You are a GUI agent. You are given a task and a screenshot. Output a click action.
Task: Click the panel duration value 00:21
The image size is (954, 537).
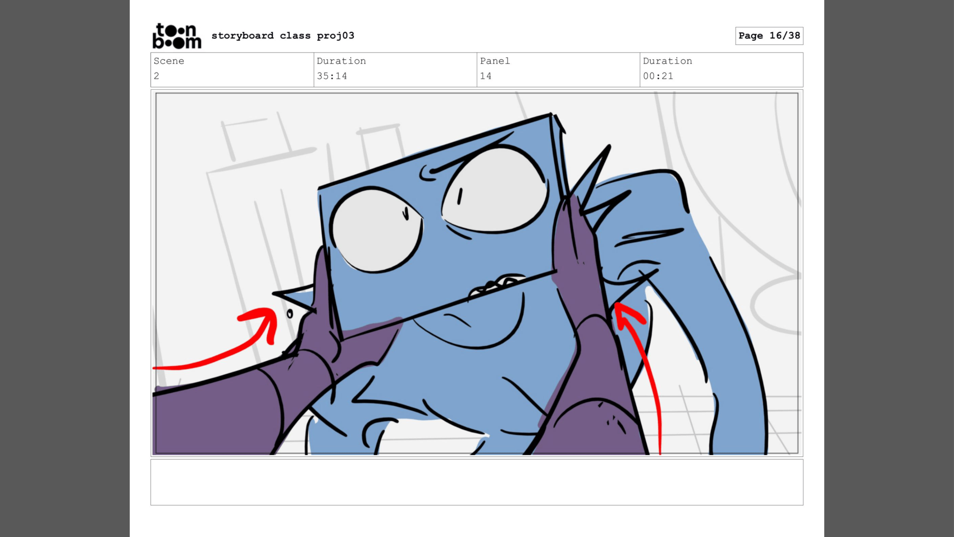(658, 76)
